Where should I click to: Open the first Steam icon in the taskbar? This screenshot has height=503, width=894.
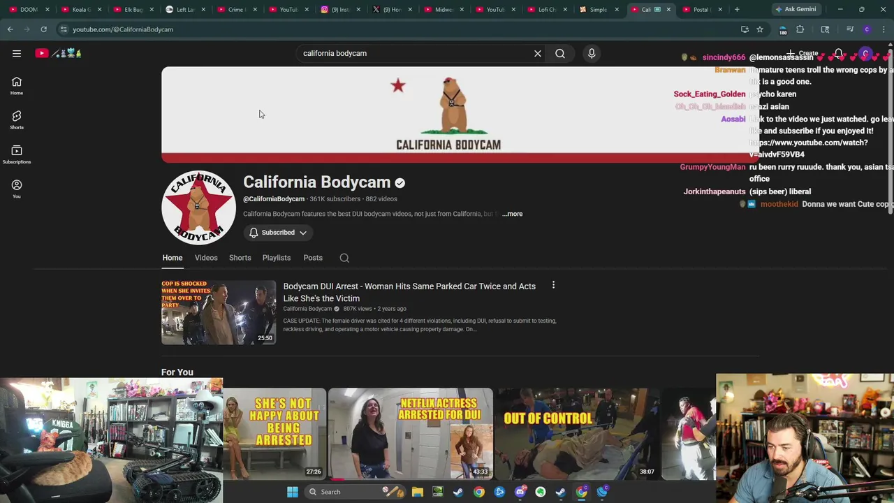click(x=458, y=492)
